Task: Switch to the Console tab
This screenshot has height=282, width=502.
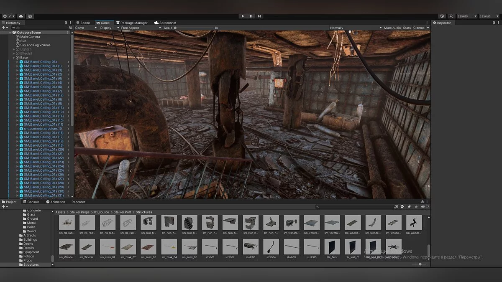Action: coord(31,202)
